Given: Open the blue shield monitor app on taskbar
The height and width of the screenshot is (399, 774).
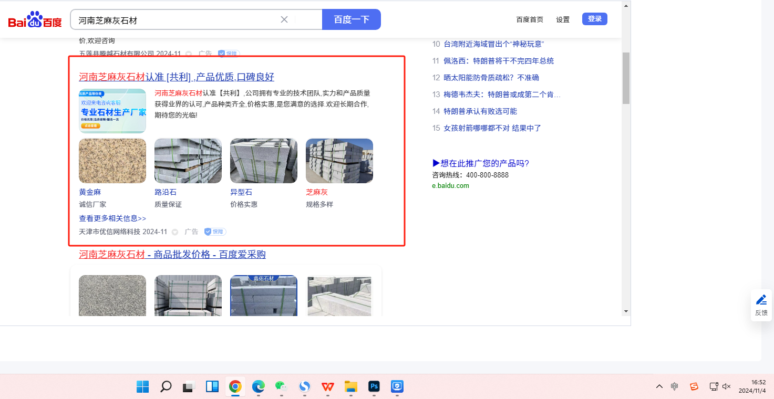Looking at the screenshot, I should (397, 387).
